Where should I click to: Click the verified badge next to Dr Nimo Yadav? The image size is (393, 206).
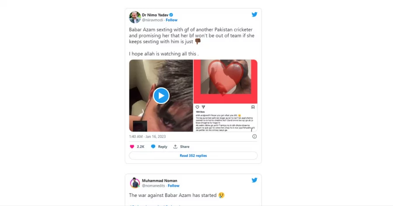point(171,15)
